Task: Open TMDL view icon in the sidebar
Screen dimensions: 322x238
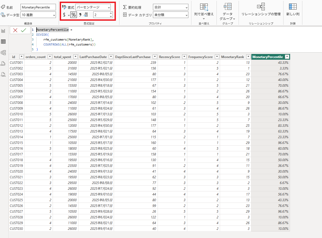Action: [4, 74]
